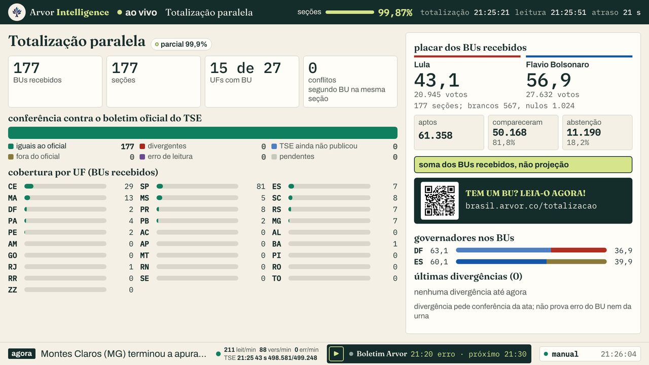Click Lula's score '43,1'
Screen dimensions: 649x365
[437, 80]
